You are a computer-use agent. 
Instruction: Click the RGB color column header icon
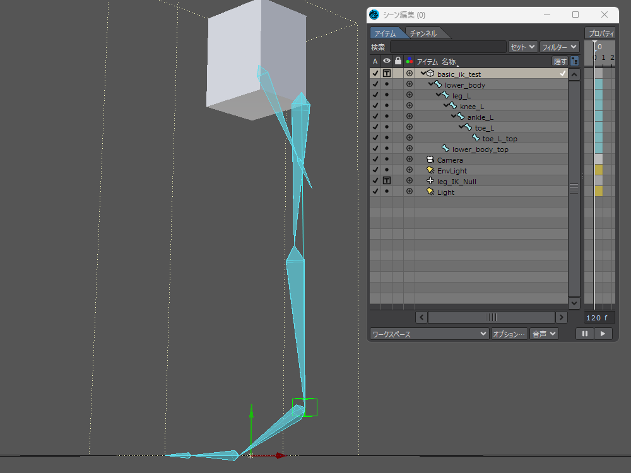tap(410, 61)
